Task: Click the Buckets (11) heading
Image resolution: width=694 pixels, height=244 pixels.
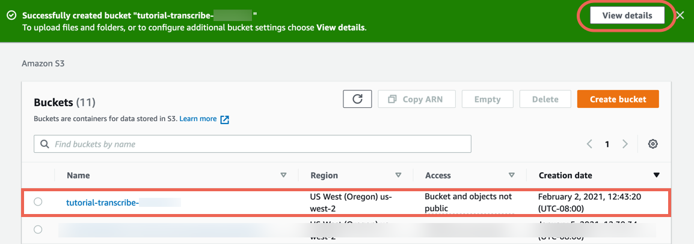Action: (x=64, y=103)
